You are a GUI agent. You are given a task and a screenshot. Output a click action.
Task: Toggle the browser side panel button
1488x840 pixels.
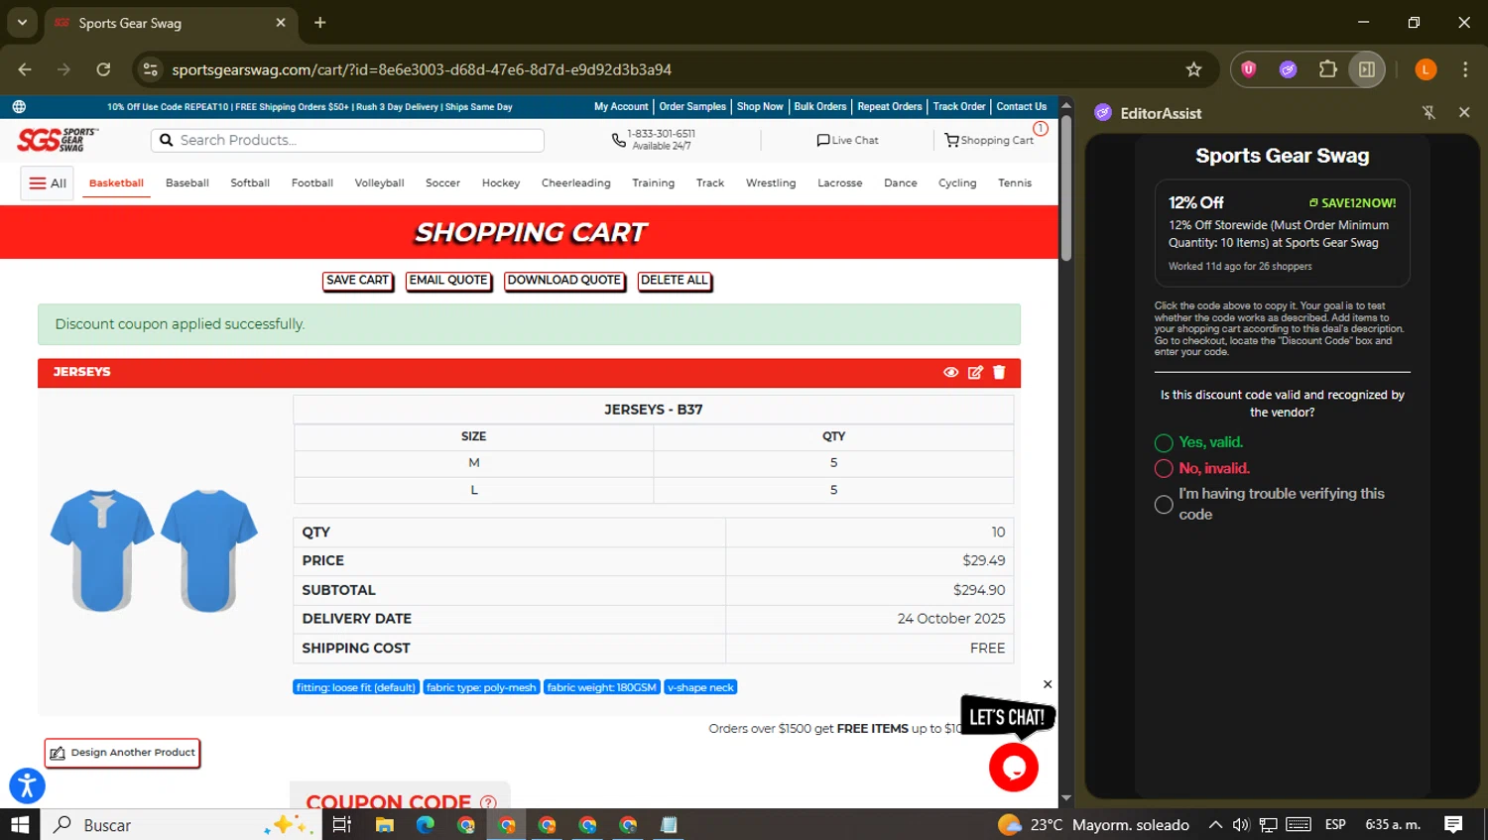pos(1366,69)
